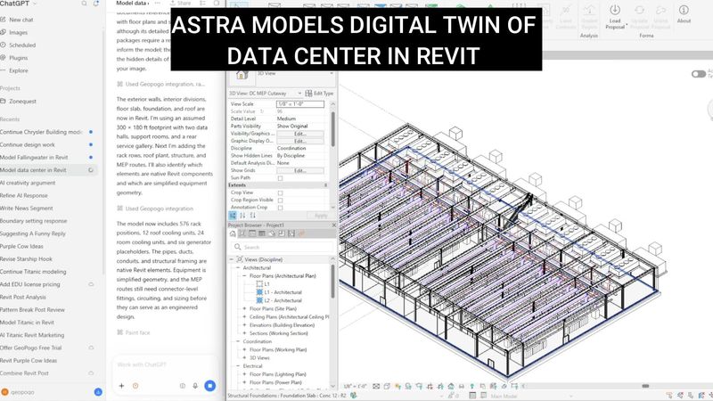The width and height of the screenshot is (713, 401).
Task: Collapse the Views (Discipline) tree node
Action: pyautogui.click(x=232, y=259)
